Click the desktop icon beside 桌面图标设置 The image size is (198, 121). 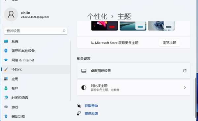click(84, 71)
